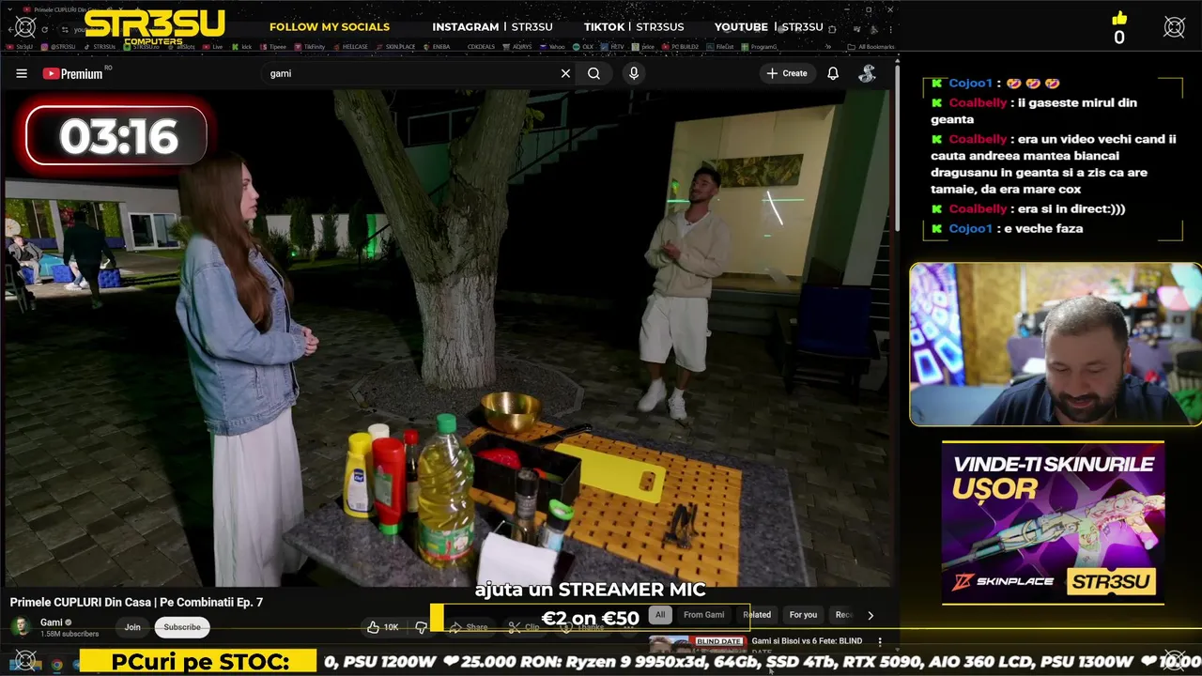Subscribe to the Gami channel
This screenshot has width=1202, height=676.
[x=182, y=627]
